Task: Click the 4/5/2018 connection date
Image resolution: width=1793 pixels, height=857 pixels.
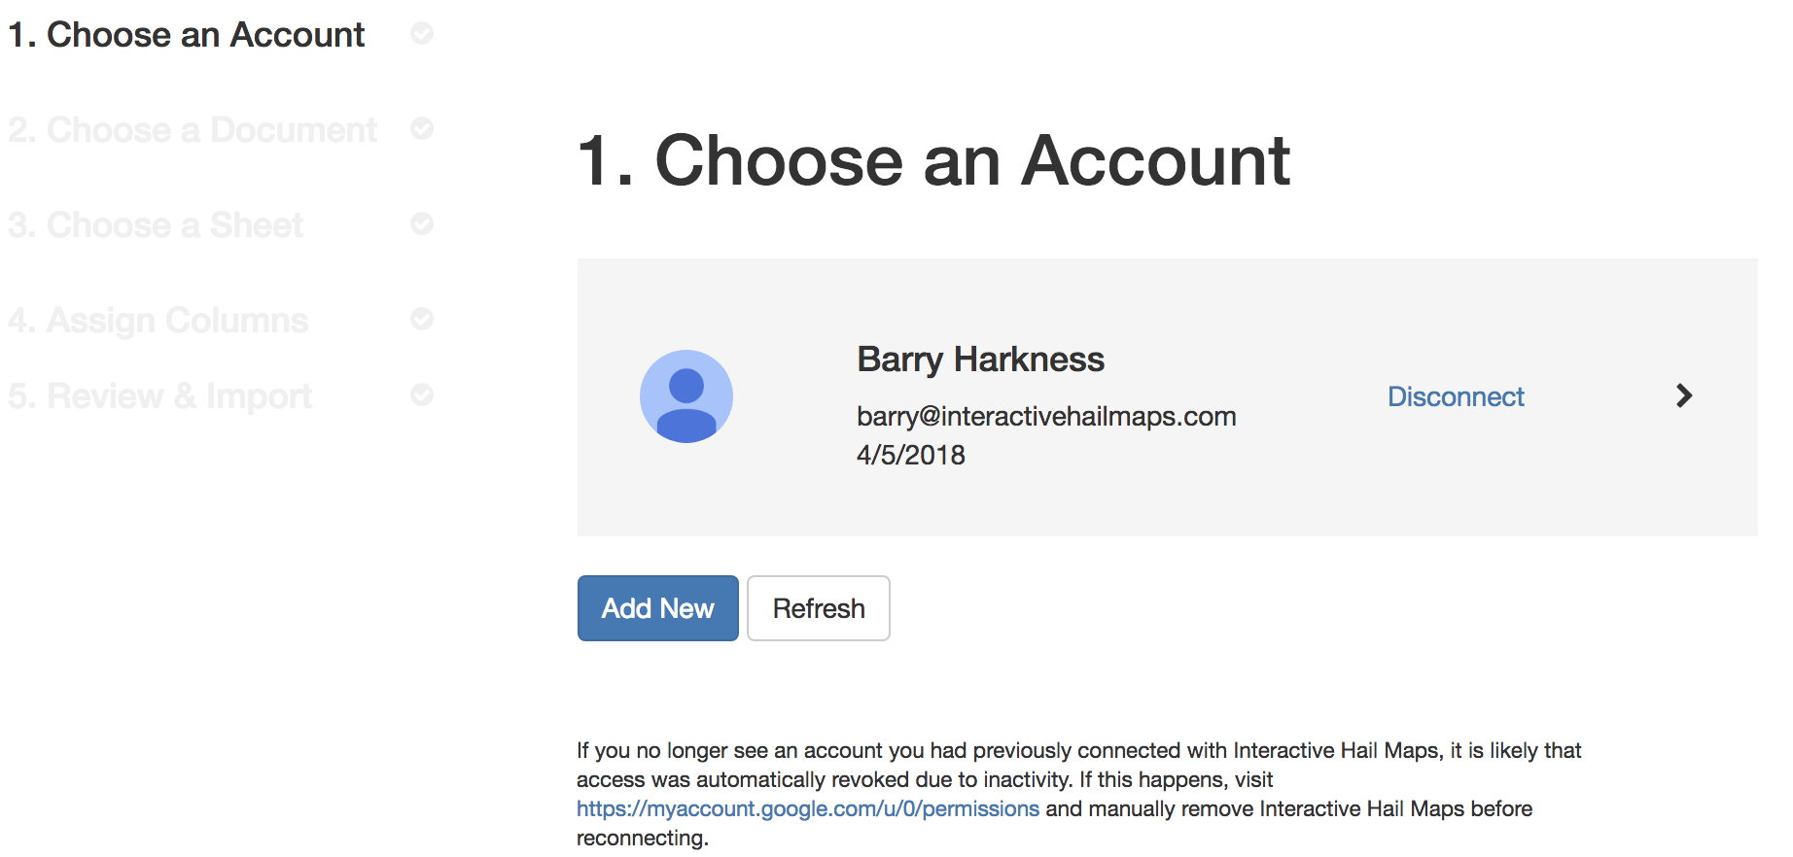Action: 911,455
